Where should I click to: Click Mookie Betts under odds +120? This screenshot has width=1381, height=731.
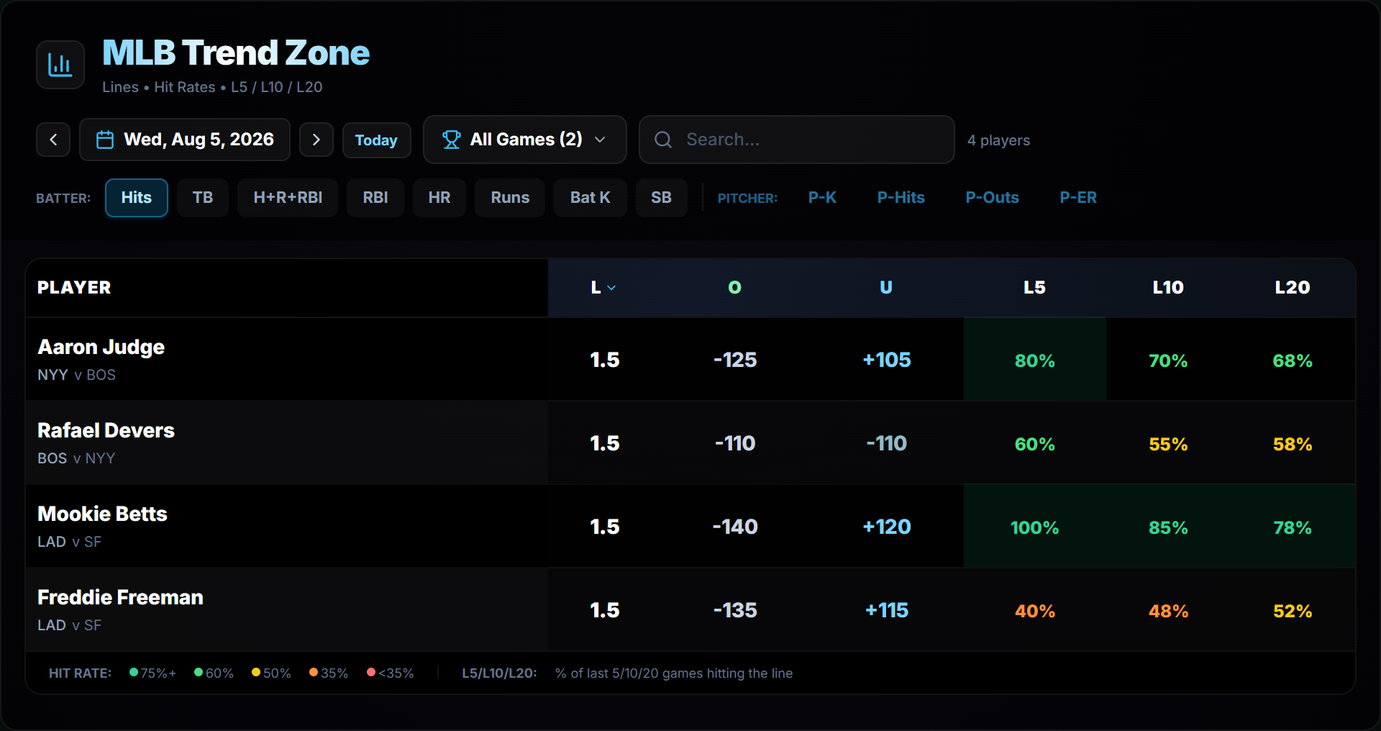click(x=887, y=527)
